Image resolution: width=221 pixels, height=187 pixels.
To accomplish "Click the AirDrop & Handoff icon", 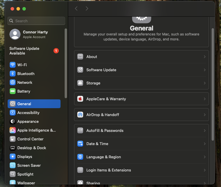I will tap(80, 115).
